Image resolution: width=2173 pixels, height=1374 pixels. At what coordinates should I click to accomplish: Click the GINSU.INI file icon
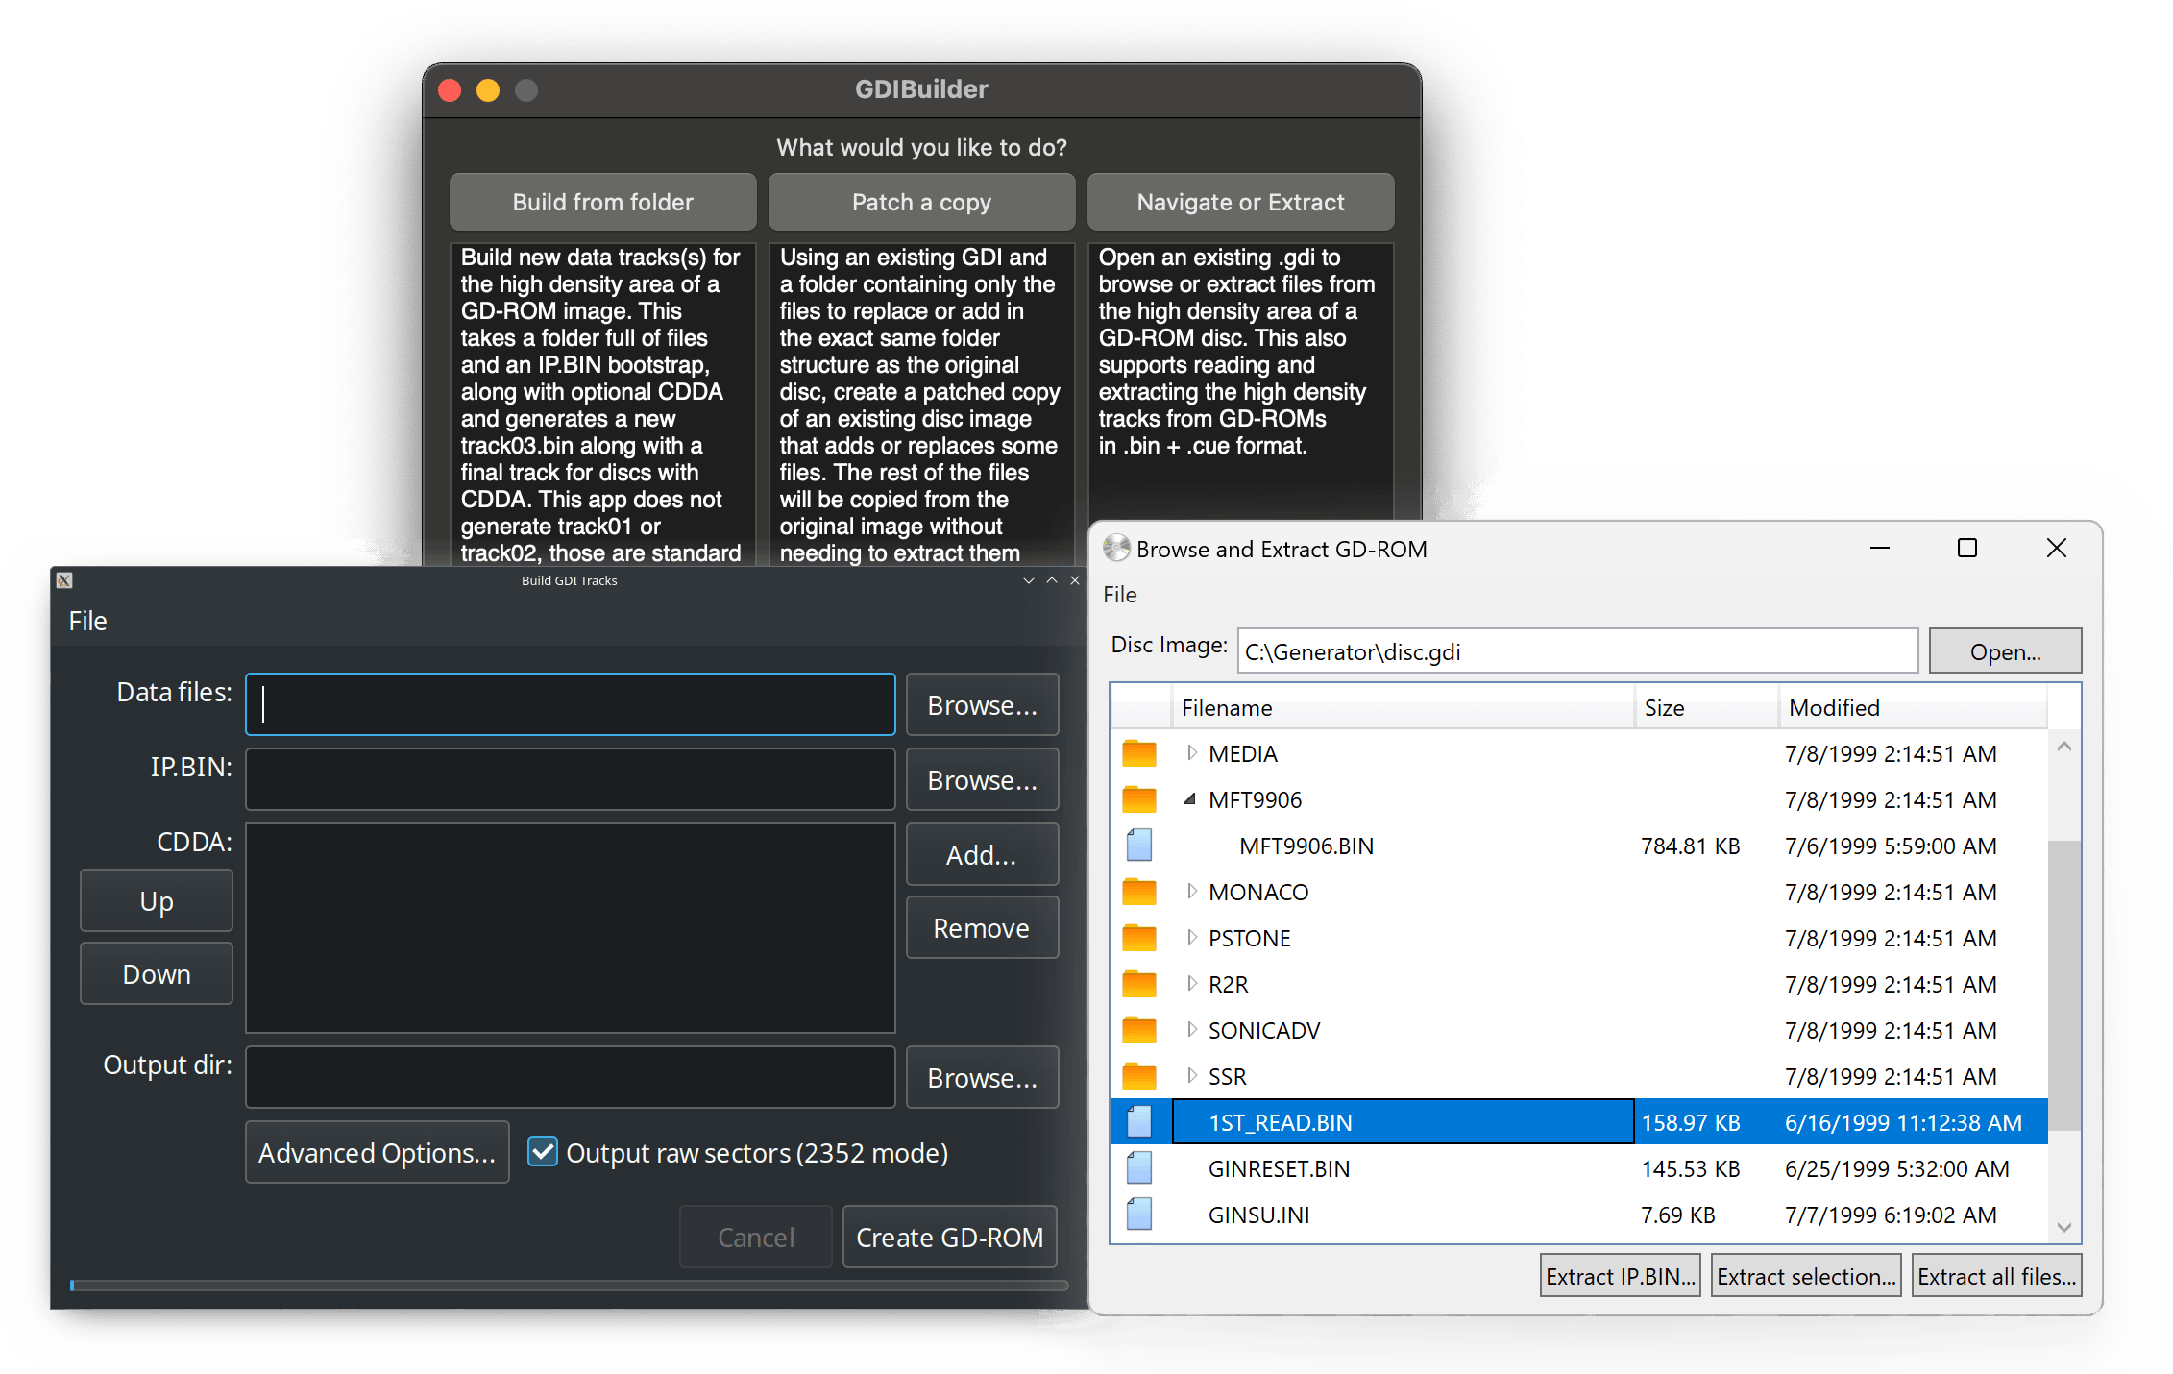coord(1139,1215)
